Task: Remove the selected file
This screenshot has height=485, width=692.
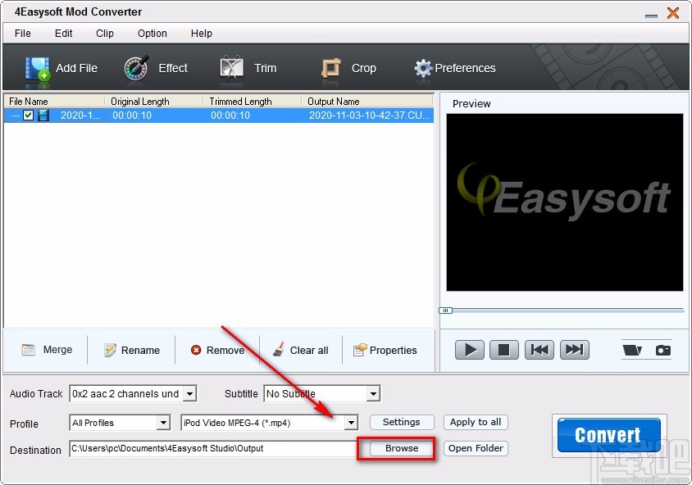Action: [x=217, y=350]
